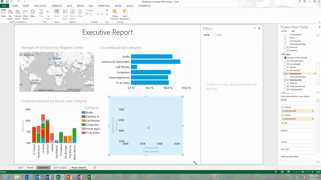The height and width of the screenshot is (180, 321).
Task: Open the Bar Chart visualization menu
Action: (10, 14)
